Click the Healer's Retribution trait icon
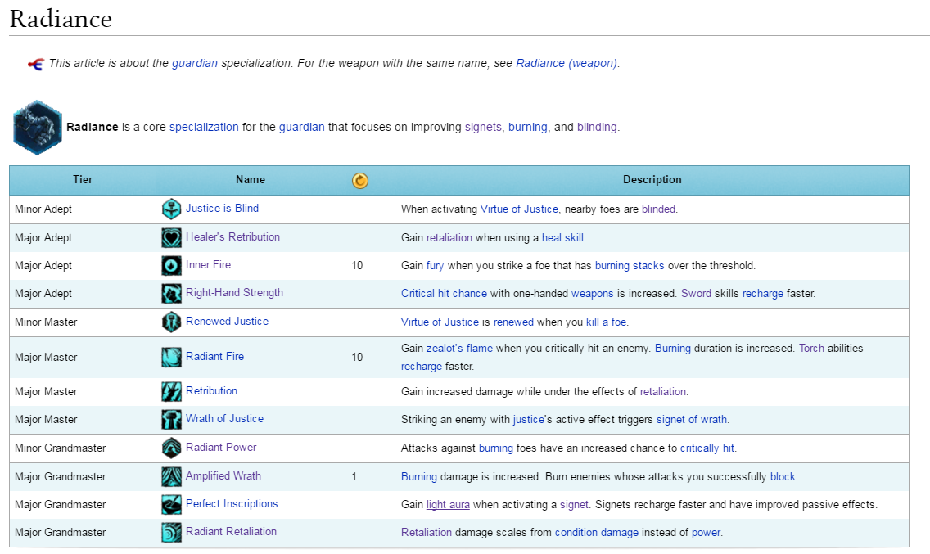 pyautogui.click(x=171, y=237)
